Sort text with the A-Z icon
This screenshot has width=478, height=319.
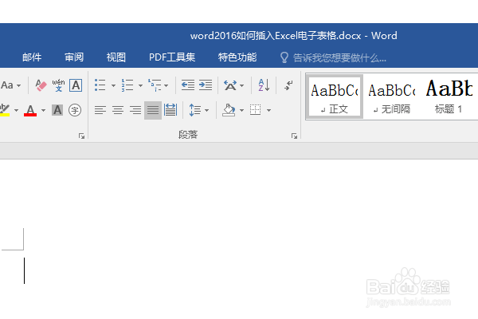click(x=264, y=85)
